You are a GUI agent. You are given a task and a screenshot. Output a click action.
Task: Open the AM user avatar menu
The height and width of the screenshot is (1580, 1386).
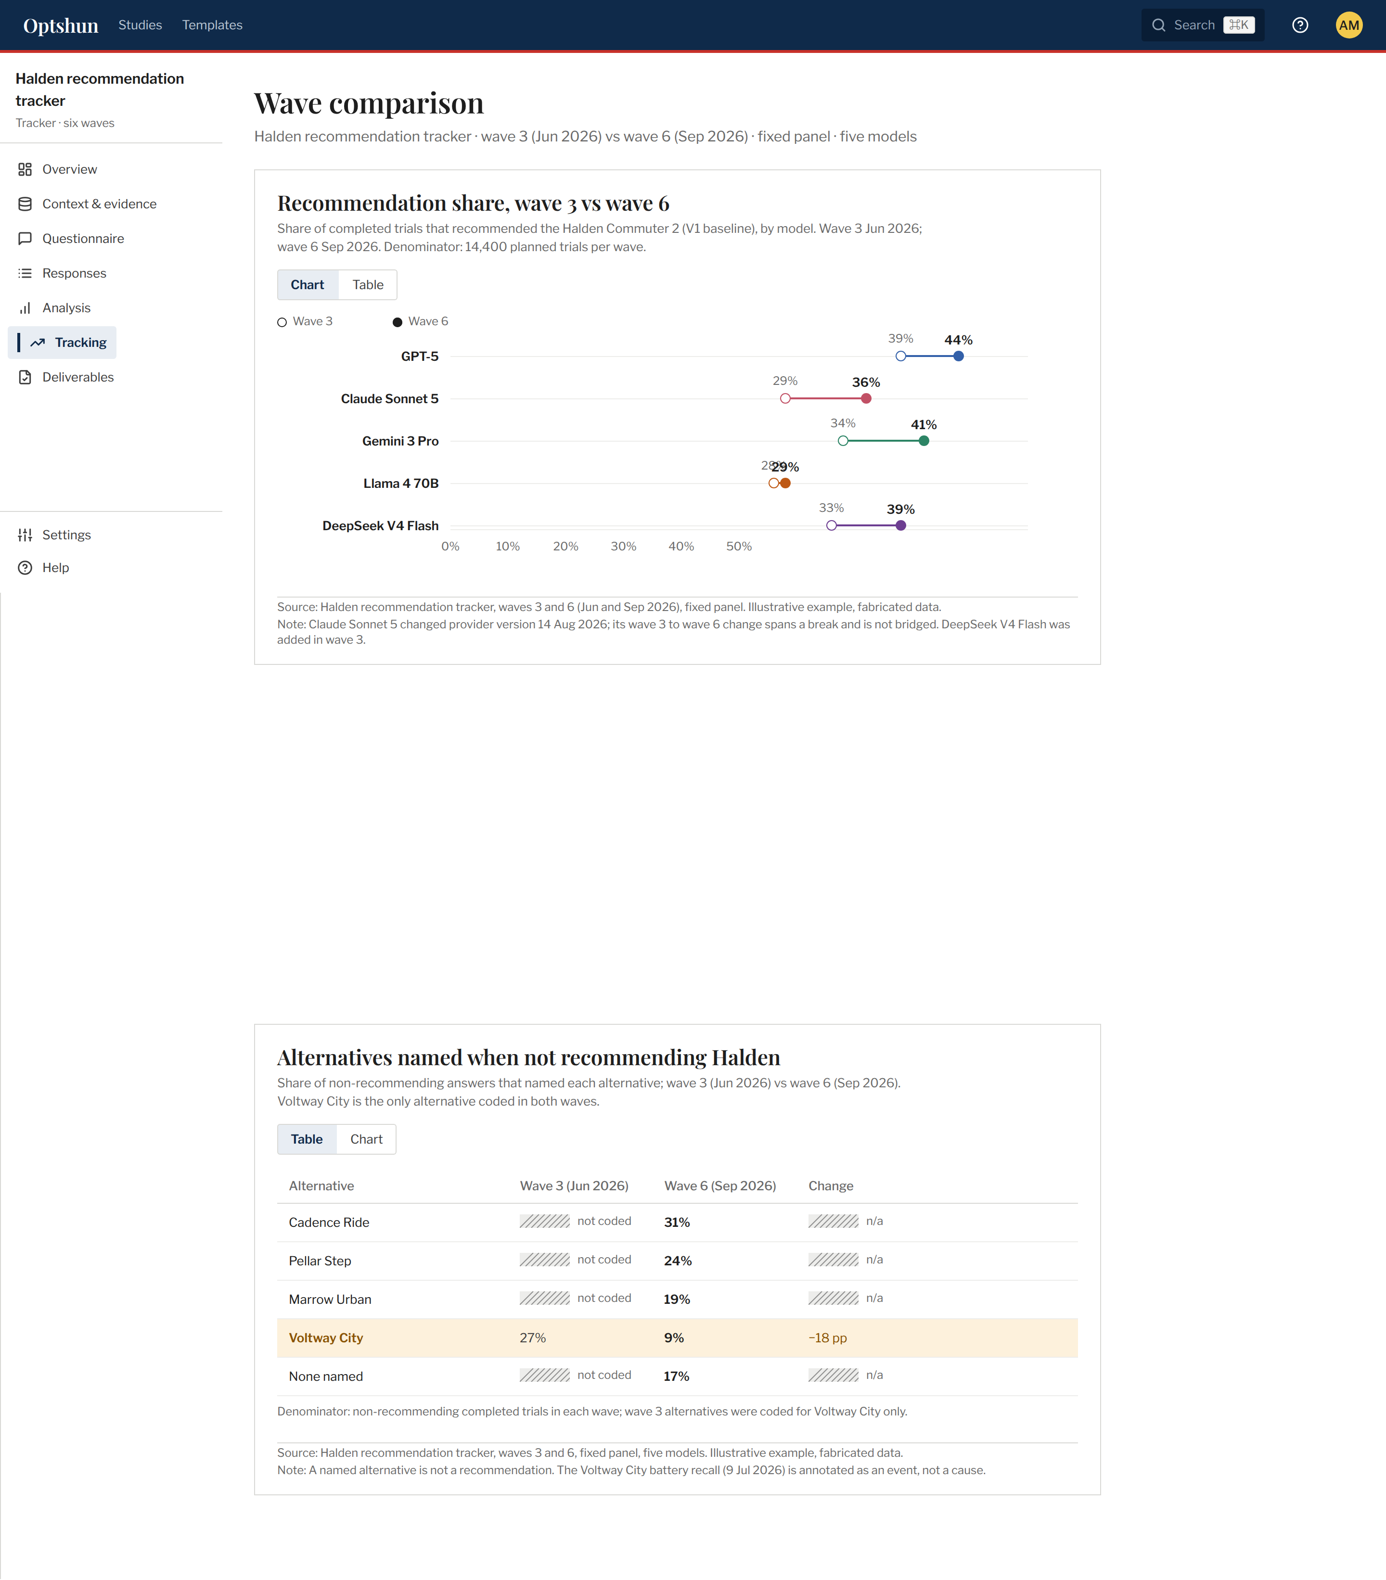coord(1349,25)
